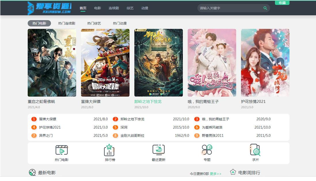Open the 专题 four-leaf clover icon
Screen dimensions: 316x181
point(207,150)
